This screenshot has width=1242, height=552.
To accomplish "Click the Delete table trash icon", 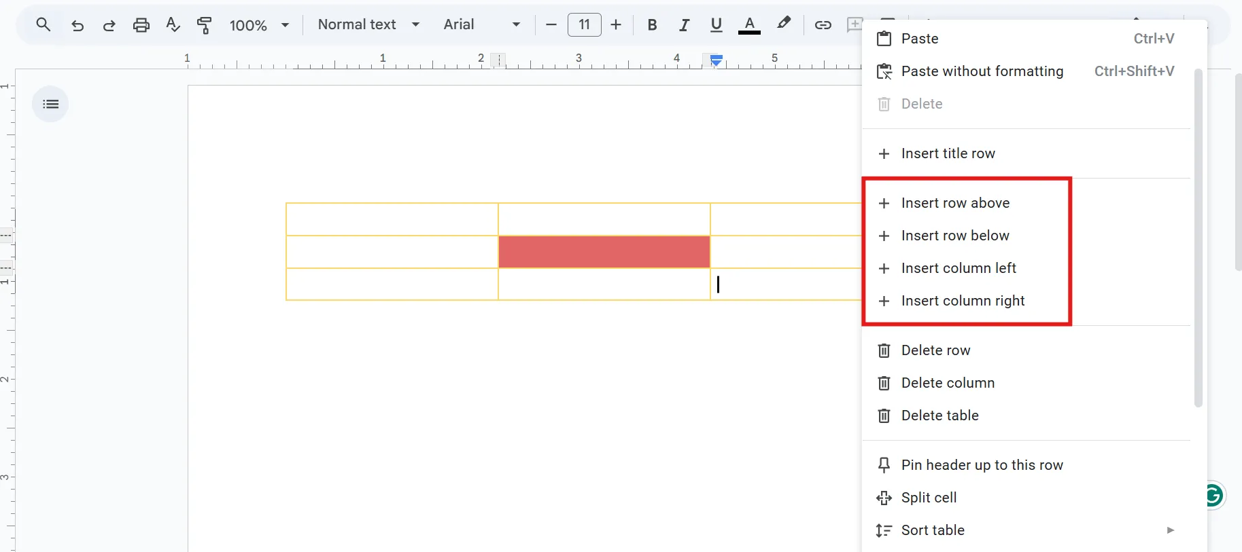I will coord(884,416).
